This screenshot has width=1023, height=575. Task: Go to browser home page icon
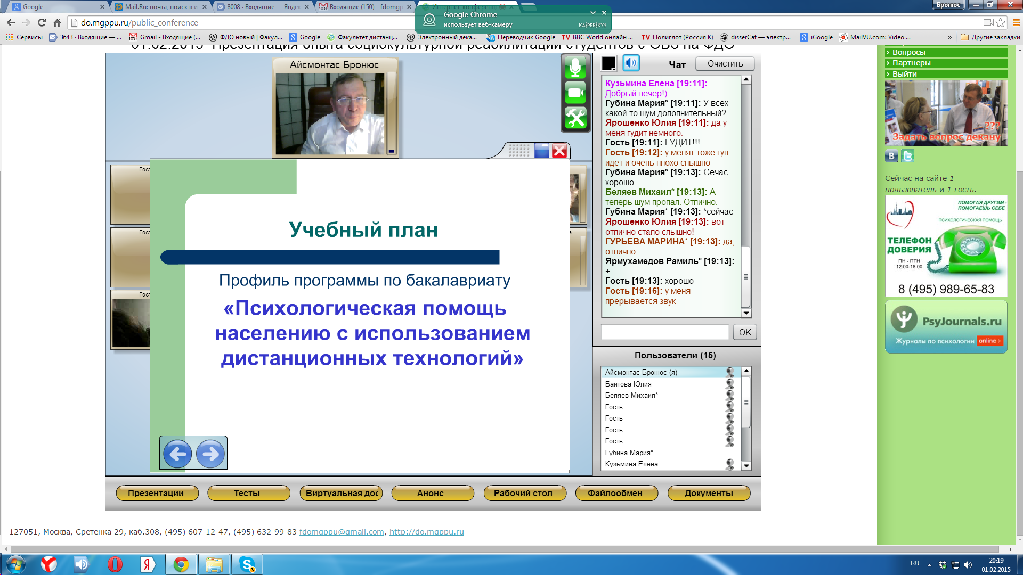coord(58,22)
